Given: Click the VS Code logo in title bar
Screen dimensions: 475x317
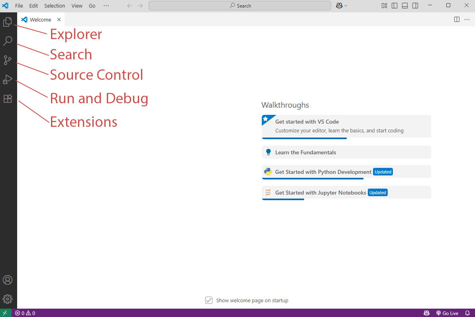Looking at the screenshot, I should point(5,6).
